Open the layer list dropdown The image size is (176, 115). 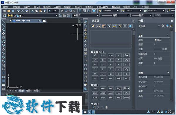pyautogui.click(x=56, y=15)
